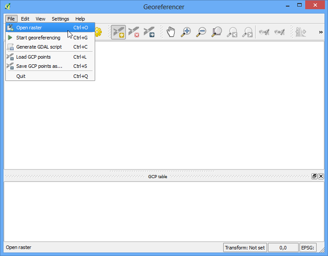328x256 pixels.
Task: Click the script icon beside Generate GDAL script
Action: pyautogui.click(x=10, y=47)
